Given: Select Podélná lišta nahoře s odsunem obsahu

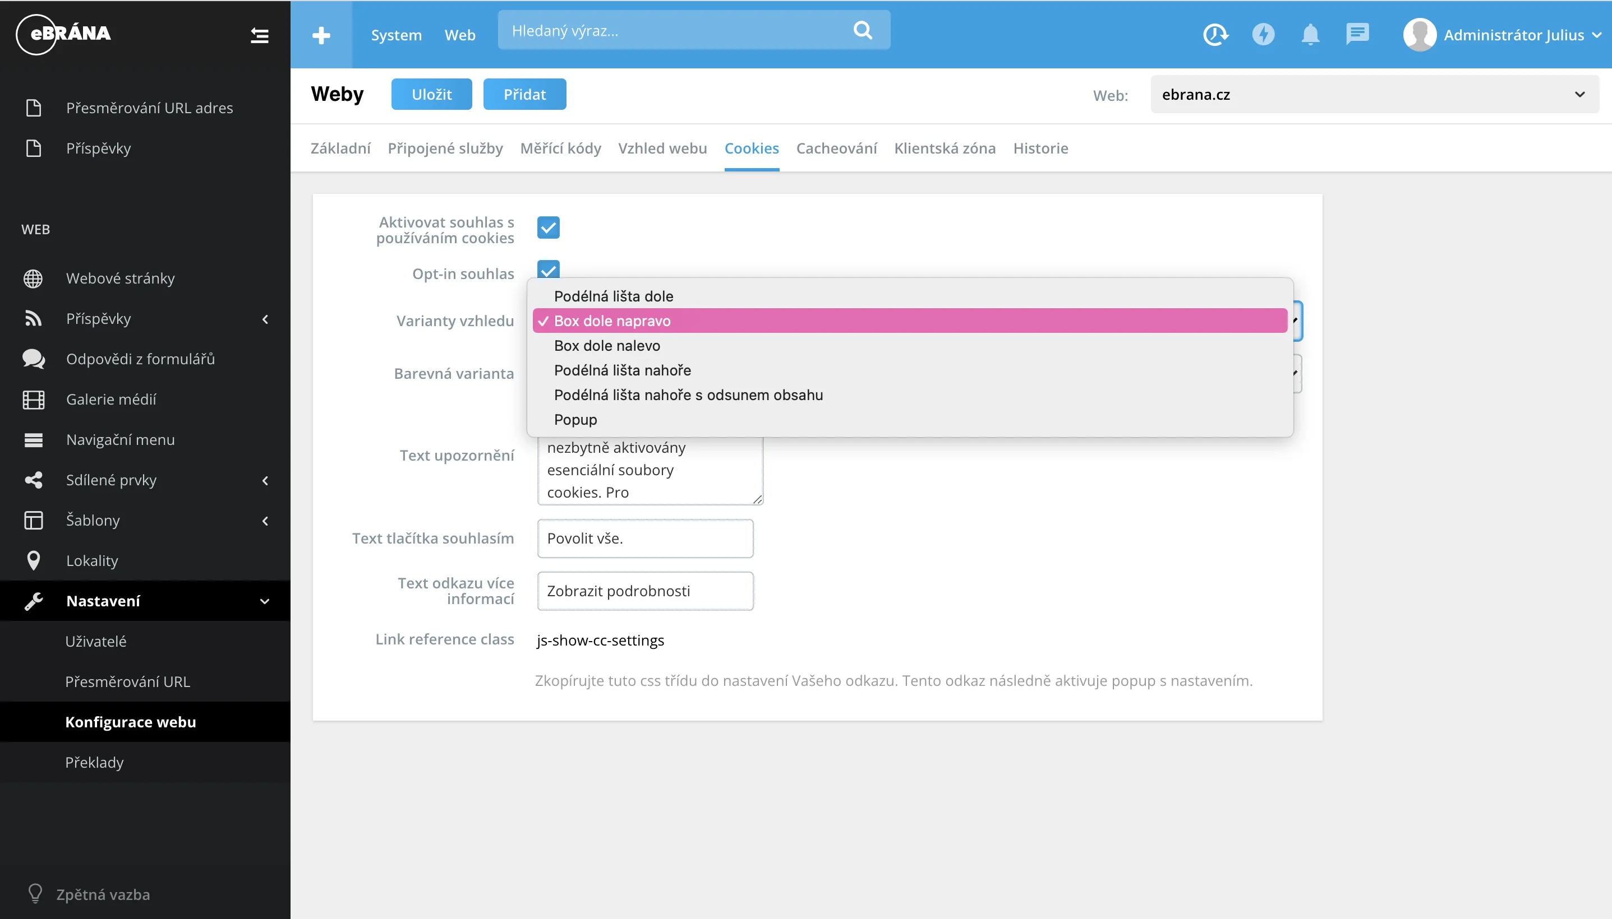Looking at the screenshot, I should tap(910, 394).
